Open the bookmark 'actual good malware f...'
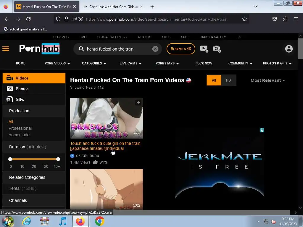The image size is (303, 227). coord(25,29)
